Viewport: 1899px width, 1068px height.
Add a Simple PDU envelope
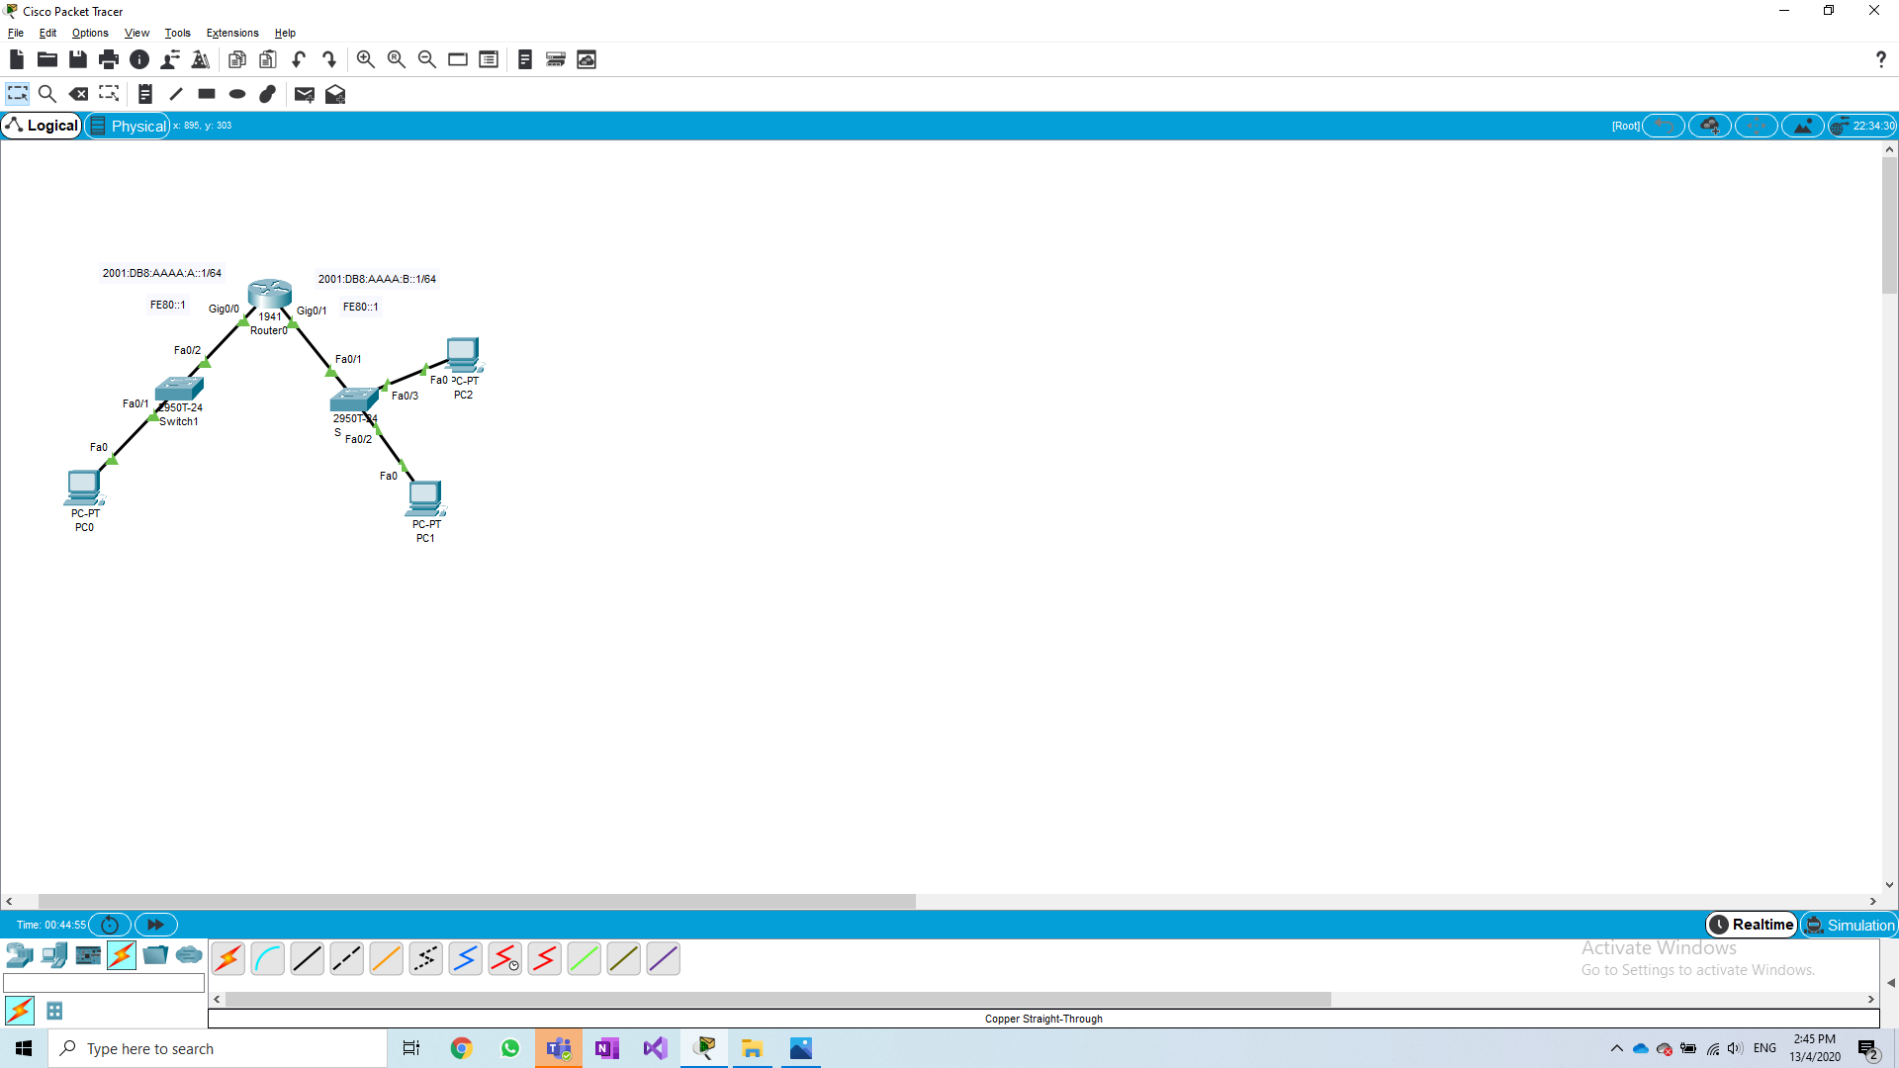tap(305, 94)
